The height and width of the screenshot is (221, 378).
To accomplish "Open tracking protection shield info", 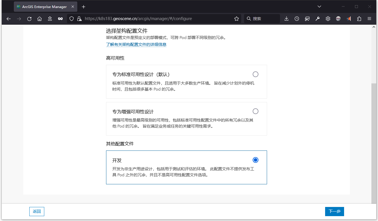I will (72, 19).
